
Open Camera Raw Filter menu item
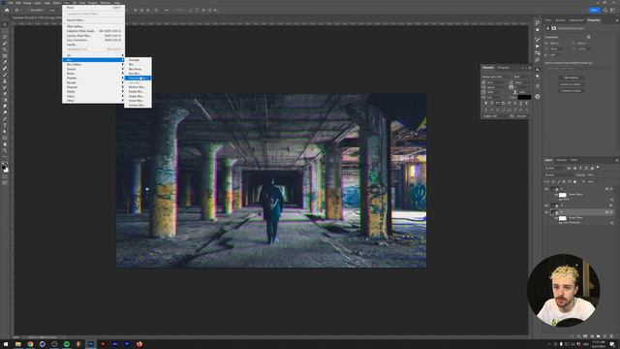click(93, 35)
